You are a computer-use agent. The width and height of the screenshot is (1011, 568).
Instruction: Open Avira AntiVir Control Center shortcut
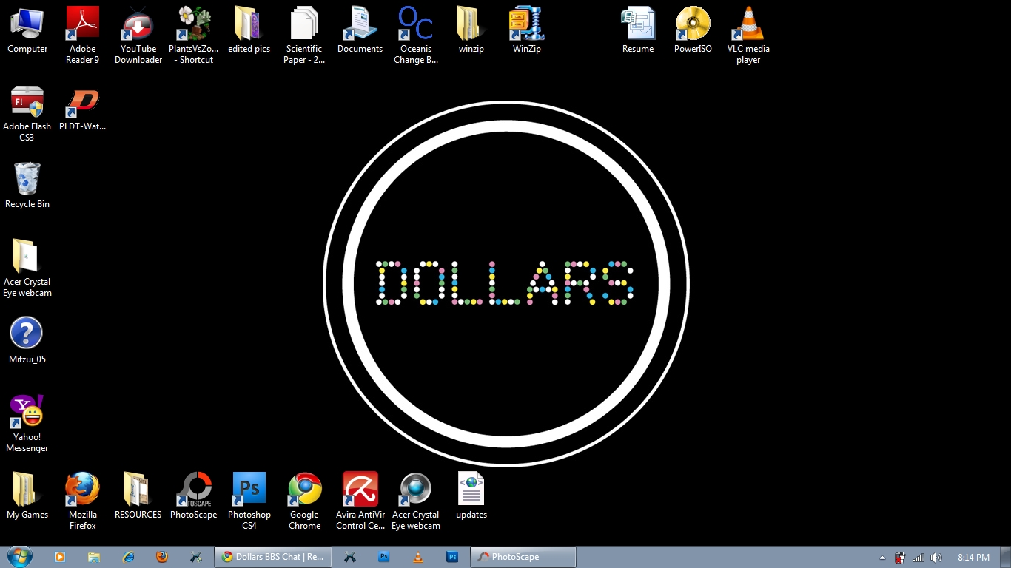point(360,501)
